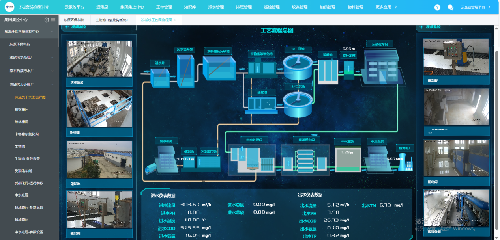Open 反硝化车间 in the sidebar
Screen dimensions: 500x240
coord(23,171)
